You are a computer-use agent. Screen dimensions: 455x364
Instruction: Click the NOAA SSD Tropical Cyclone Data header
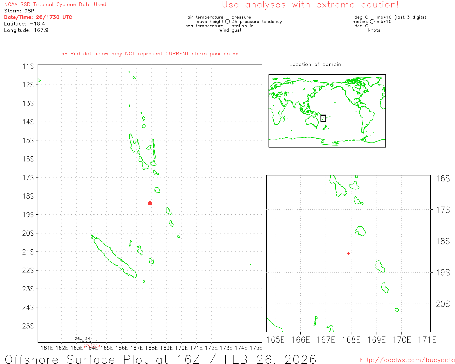point(56,5)
